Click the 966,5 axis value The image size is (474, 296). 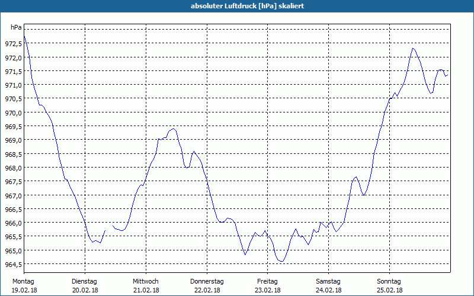pyautogui.click(x=14, y=210)
